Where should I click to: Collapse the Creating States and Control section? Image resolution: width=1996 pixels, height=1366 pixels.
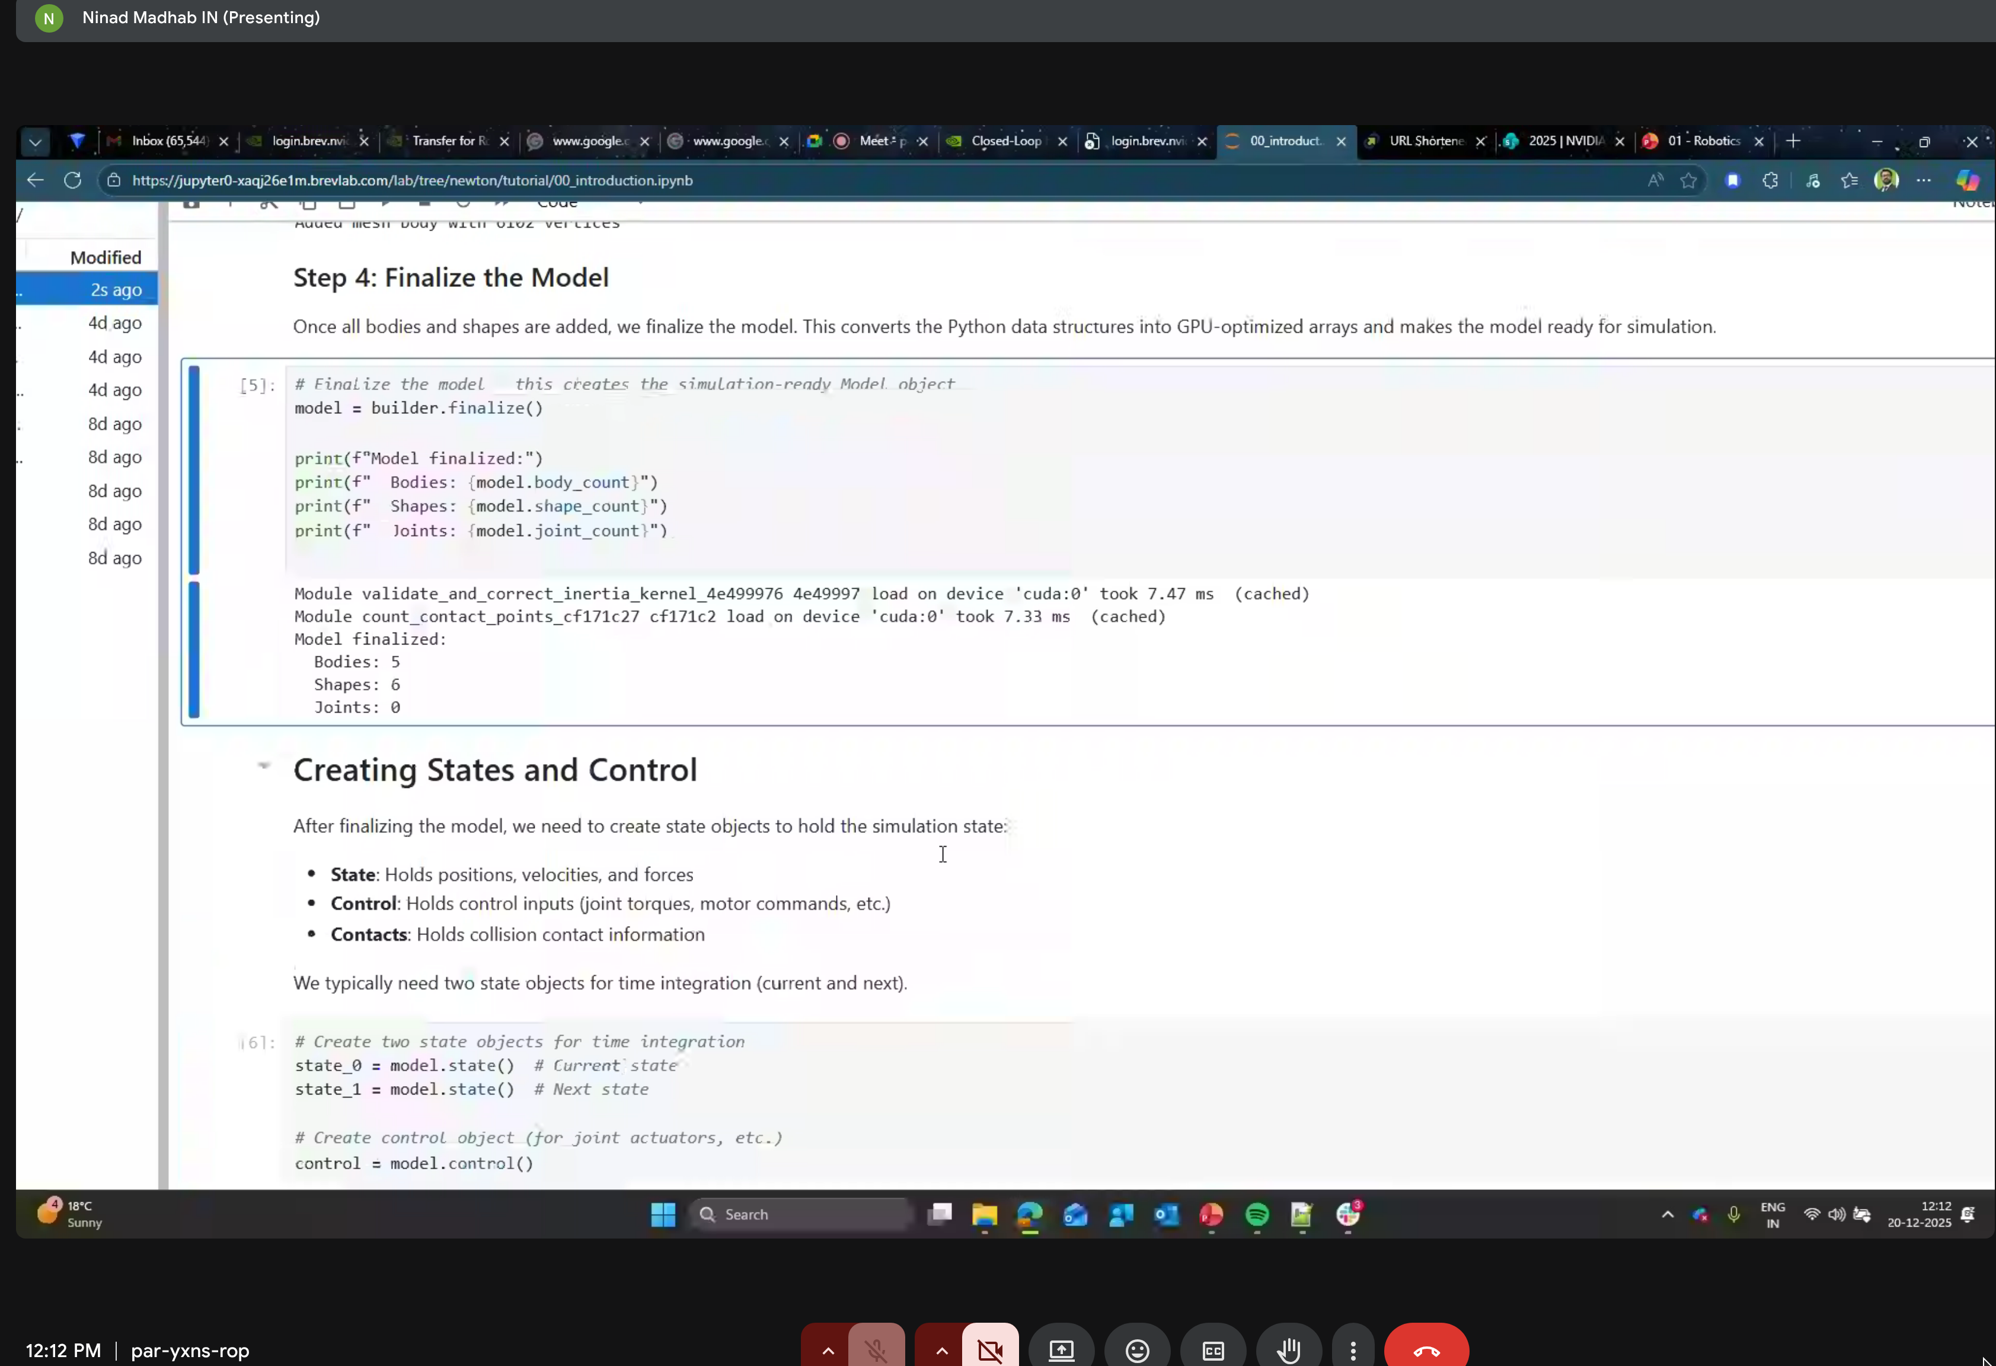pyautogui.click(x=264, y=765)
